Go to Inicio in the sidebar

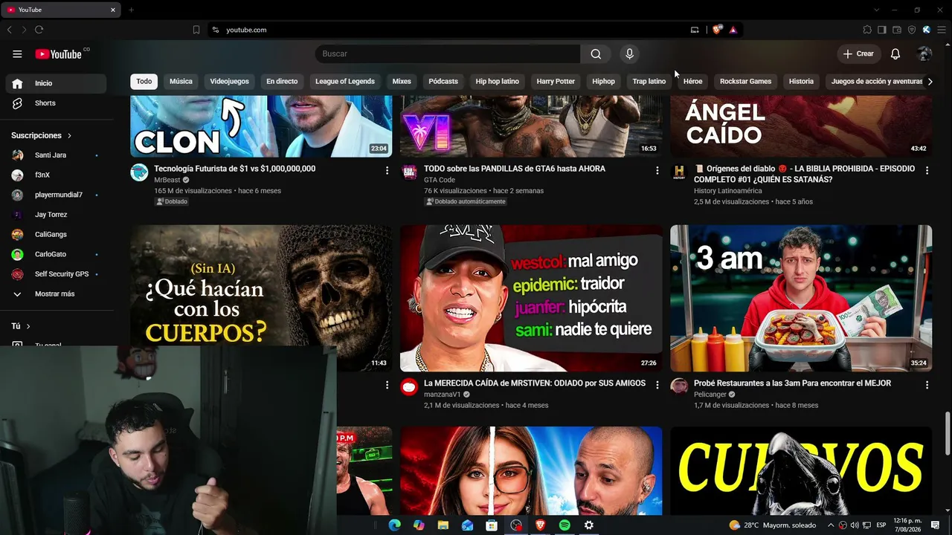click(55, 83)
